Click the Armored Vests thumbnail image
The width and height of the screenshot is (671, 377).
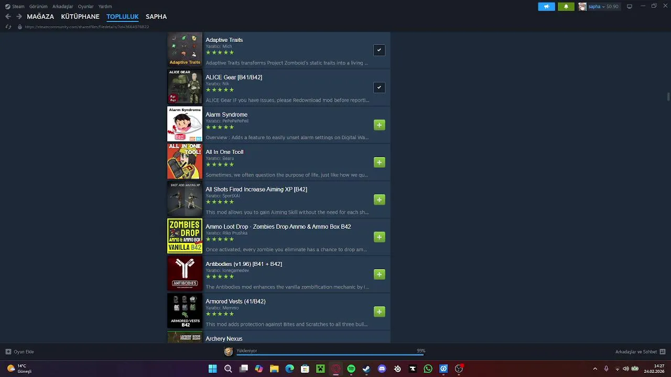tap(185, 311)
